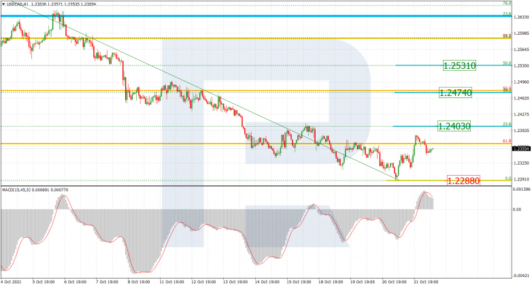Click 0.00 on the MACD scale
The width and height of the screenshot is (532, 286).
coord(517,210)
